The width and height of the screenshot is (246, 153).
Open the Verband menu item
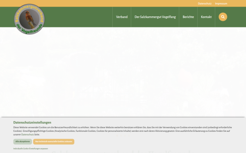pos(122,17)
